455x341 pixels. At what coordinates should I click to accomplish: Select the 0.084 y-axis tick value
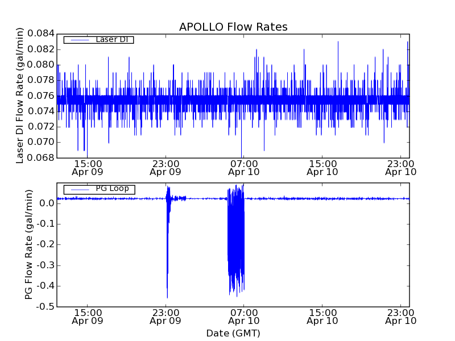coord(41,34)
